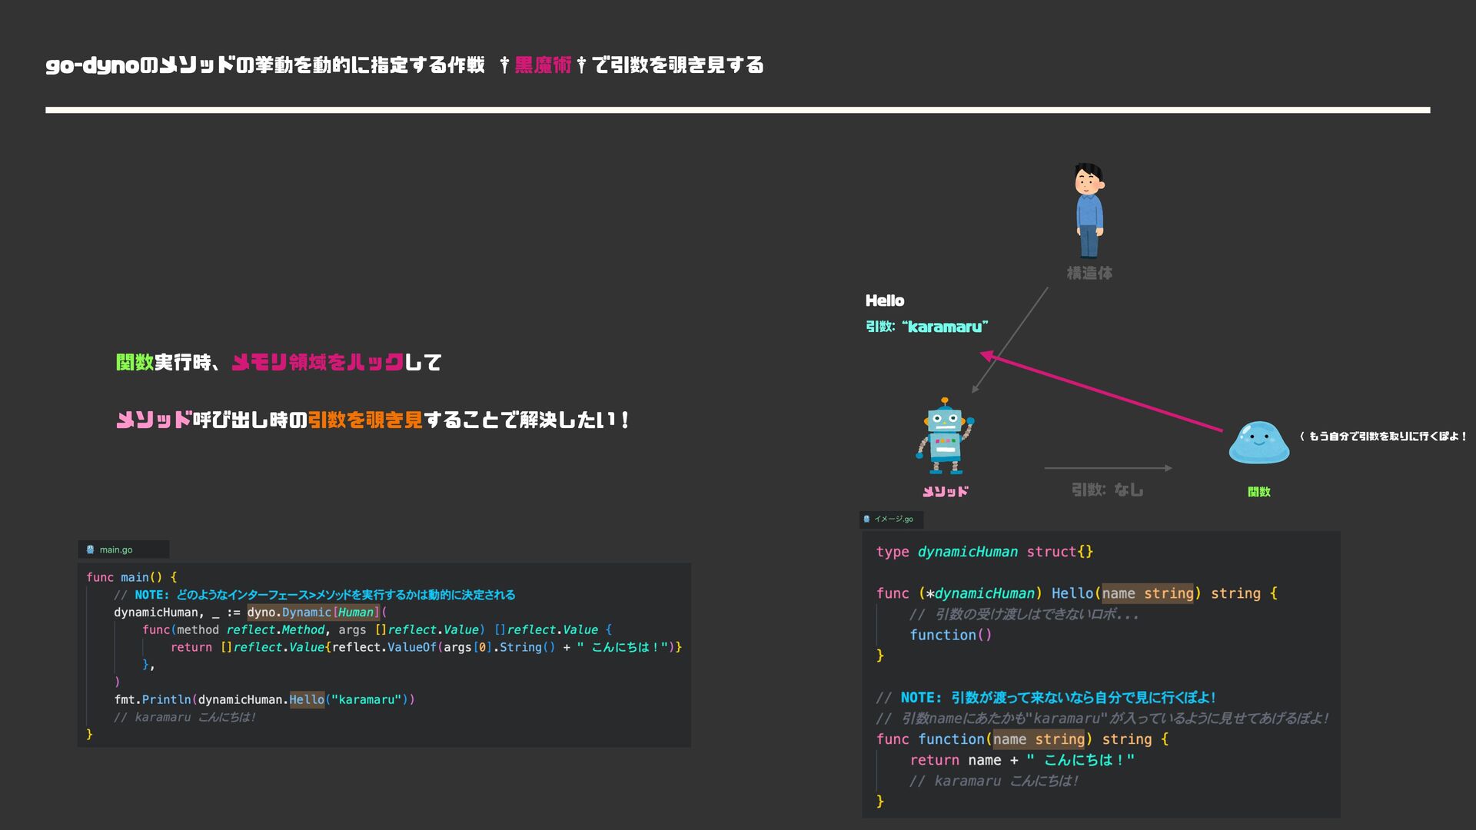This screenshot has width=1476, height=830.
Task: Click the return name + " こんにちは！" line
Action: tap(1022, 760)
